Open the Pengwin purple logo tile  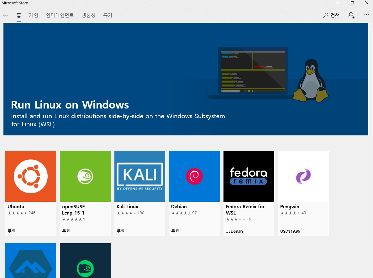[303, 176]
